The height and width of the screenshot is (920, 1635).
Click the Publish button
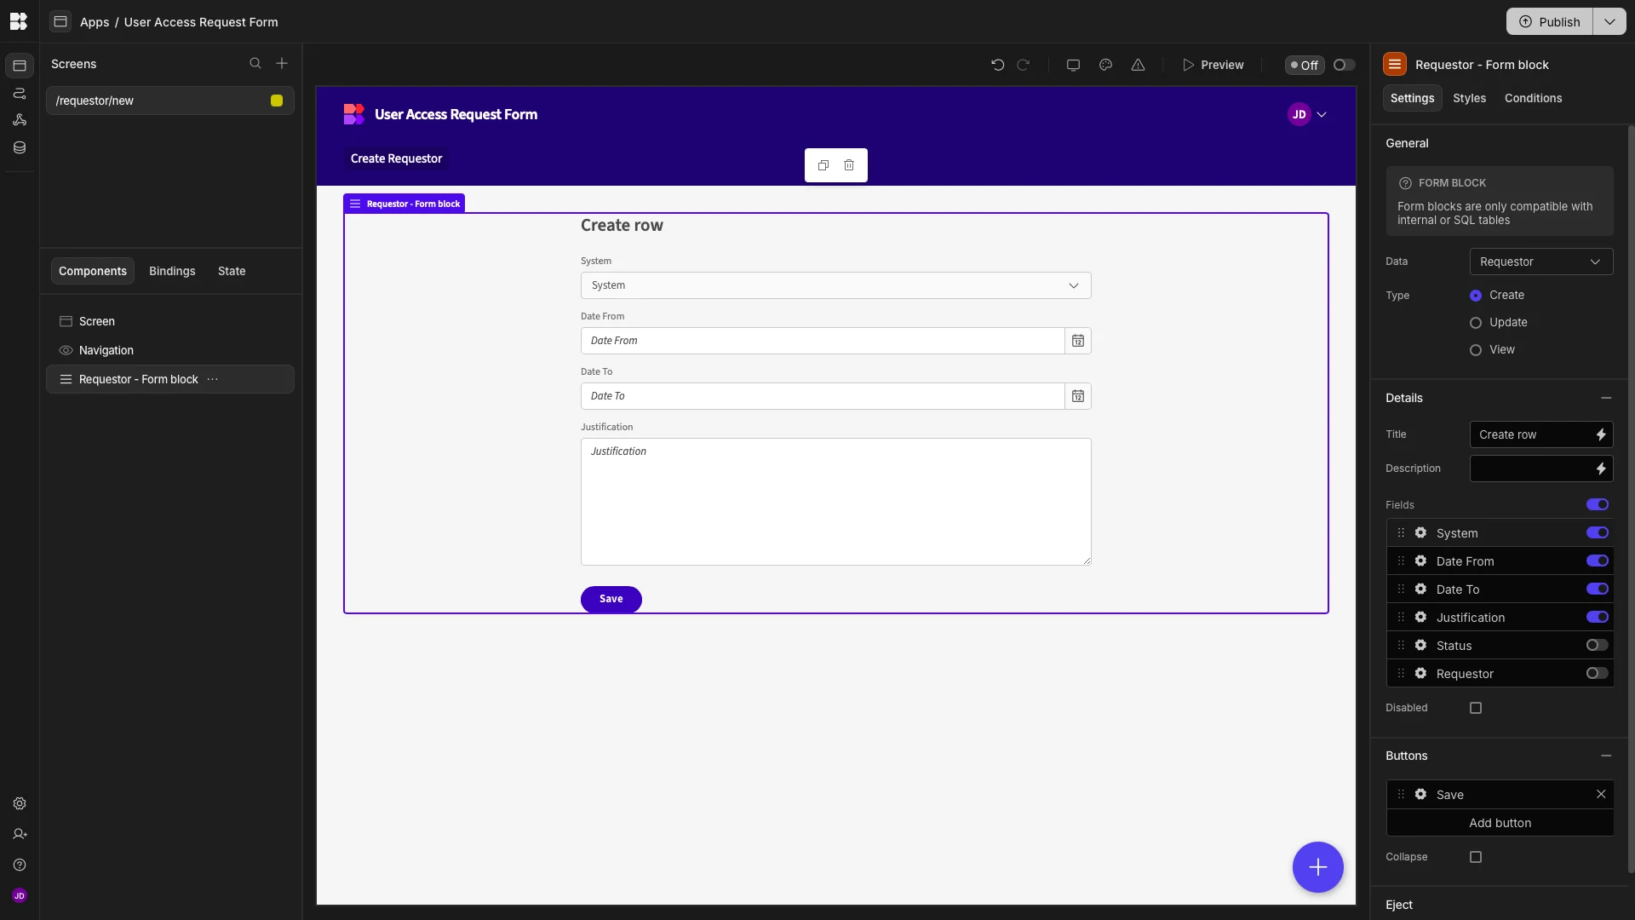pyautogui.click(x=1550, y=21)
